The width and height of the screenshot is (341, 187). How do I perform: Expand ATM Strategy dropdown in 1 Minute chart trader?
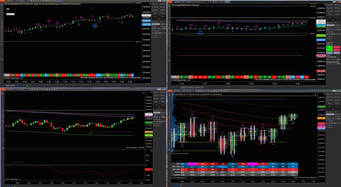(x=333, y=34)
